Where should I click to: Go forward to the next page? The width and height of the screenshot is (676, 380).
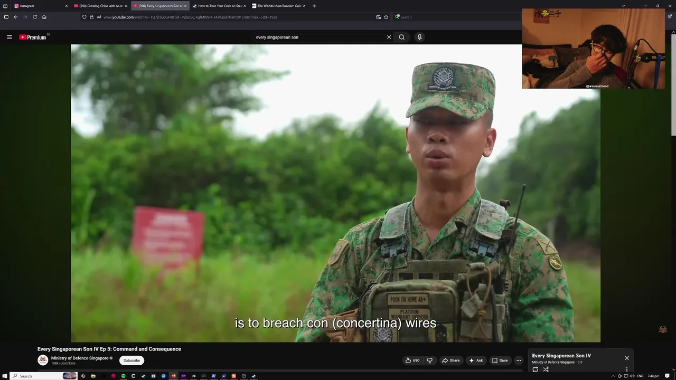(25, 17)
